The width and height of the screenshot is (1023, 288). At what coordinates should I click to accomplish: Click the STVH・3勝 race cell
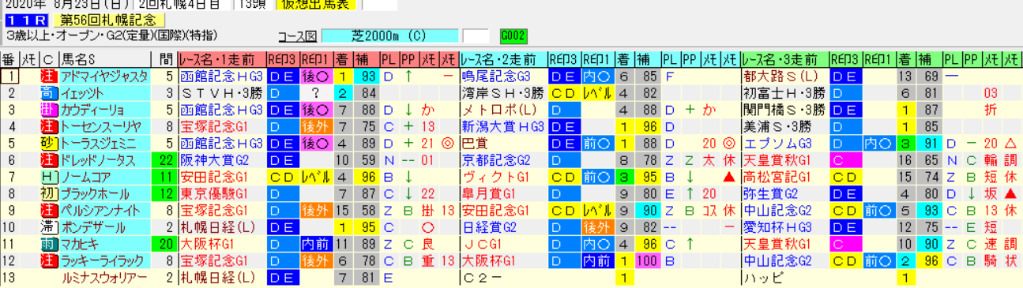pyautogui.click(x=222, y=93)
